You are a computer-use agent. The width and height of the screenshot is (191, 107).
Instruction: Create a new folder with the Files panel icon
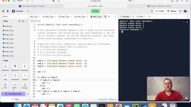point(23,21)
